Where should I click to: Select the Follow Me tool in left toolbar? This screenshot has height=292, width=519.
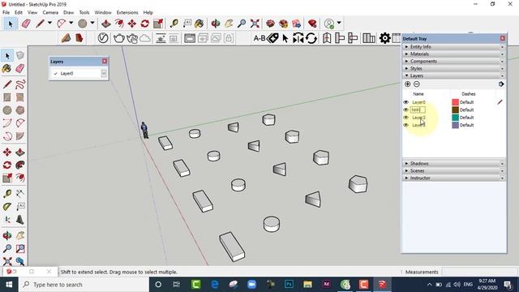pyautogui.click(x=19, y=165)
